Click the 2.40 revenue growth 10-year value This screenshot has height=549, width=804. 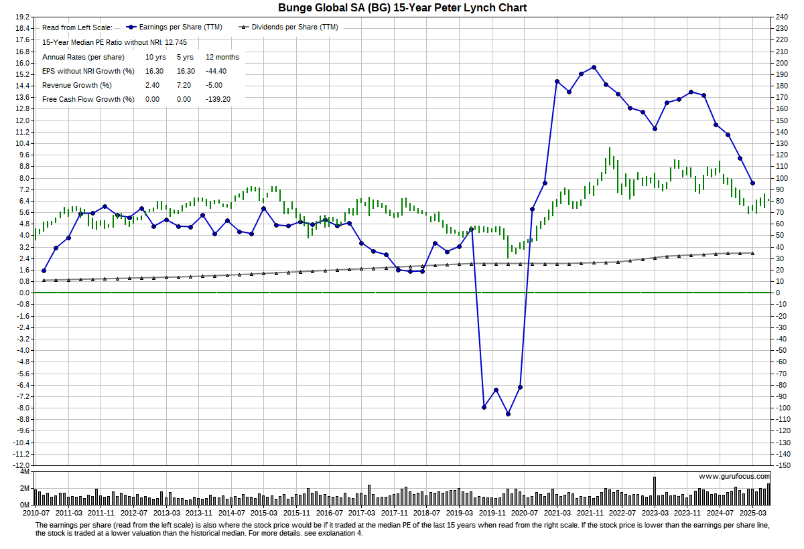point(153,85)
